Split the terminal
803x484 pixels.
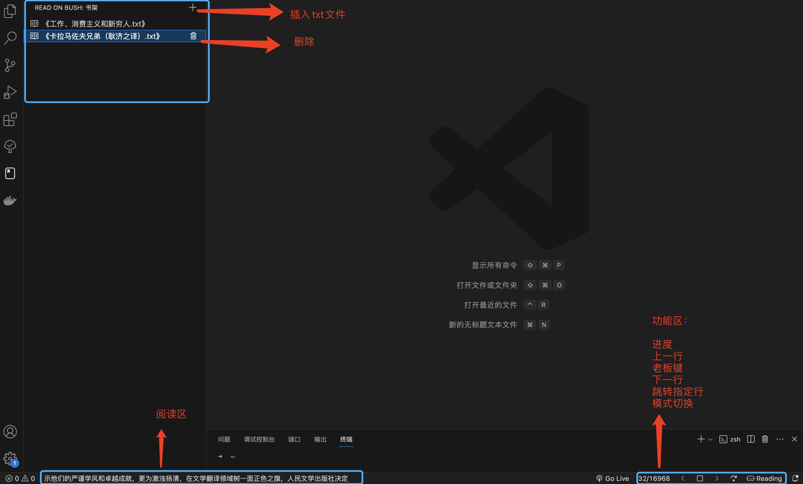coord(751,439)
